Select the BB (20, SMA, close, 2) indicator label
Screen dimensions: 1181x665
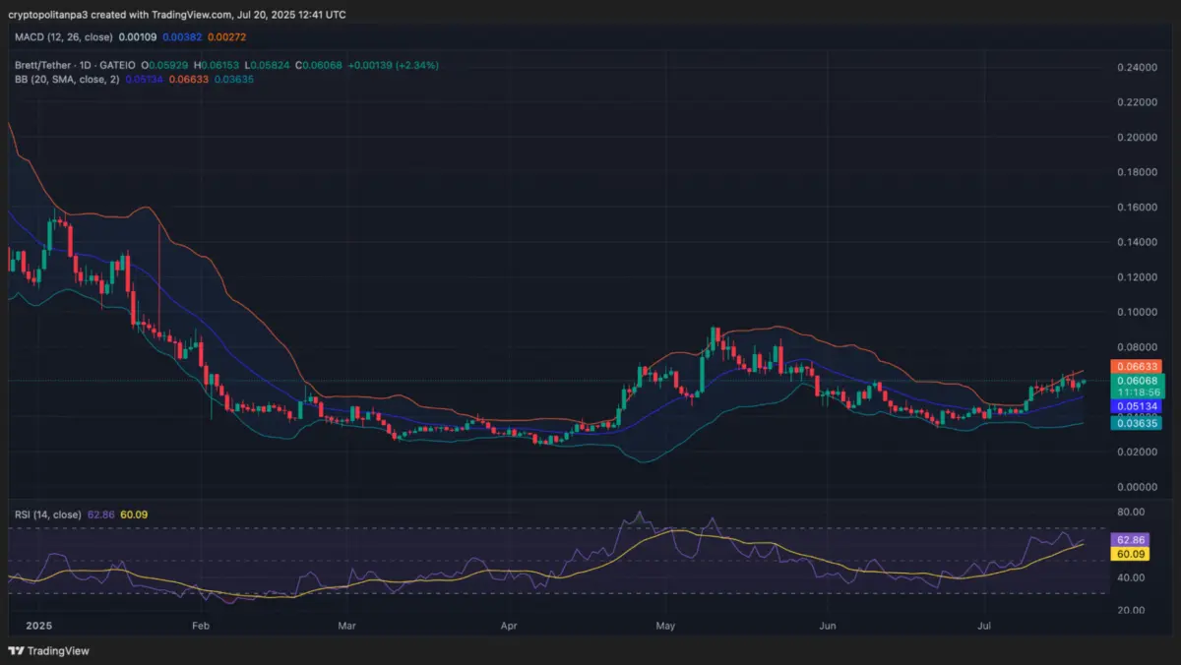[x=67, y=79]
